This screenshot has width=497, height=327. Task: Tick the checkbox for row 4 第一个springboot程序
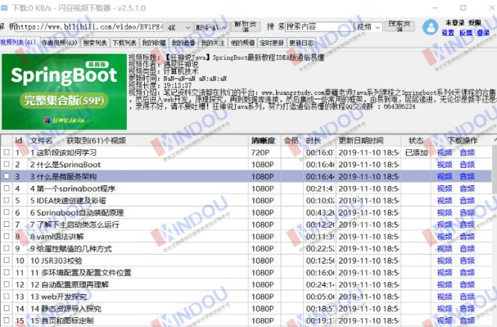[6, 188]
